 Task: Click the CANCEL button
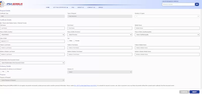click(x=184, y=92)
